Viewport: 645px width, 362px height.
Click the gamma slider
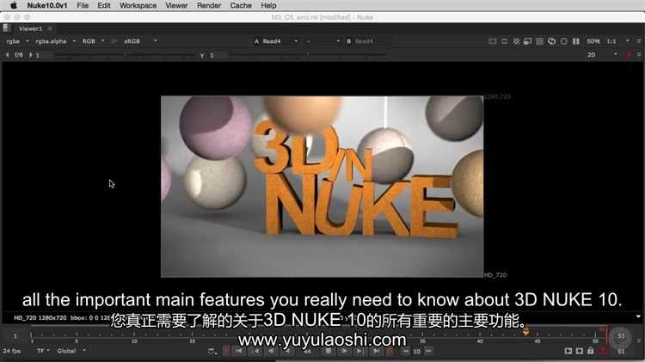[x=309, y=55]
